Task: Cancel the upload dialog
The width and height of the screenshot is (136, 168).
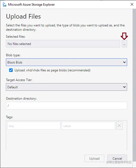Action: (117, 158)
